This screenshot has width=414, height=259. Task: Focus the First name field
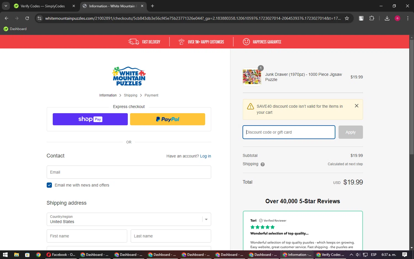87,236
